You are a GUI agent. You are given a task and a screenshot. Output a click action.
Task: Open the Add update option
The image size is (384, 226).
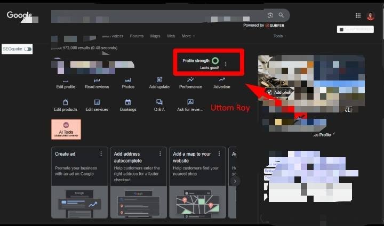pos(159,82)
